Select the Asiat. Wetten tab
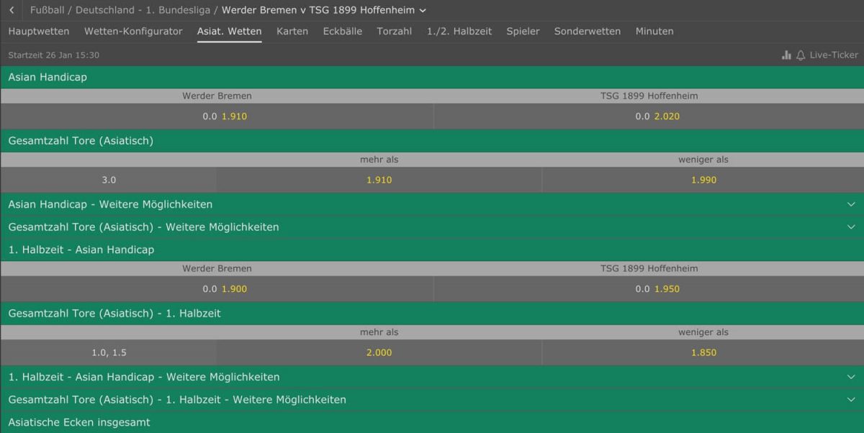 [x=230, y=32]
